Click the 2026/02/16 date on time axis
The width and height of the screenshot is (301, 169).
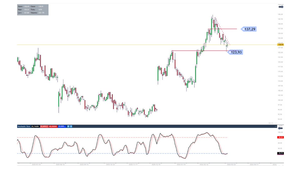point(204,164)
